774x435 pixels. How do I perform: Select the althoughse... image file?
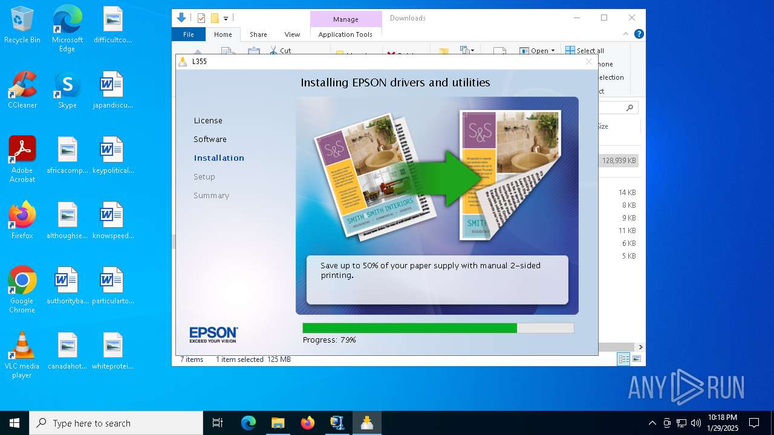click(67, 221)
